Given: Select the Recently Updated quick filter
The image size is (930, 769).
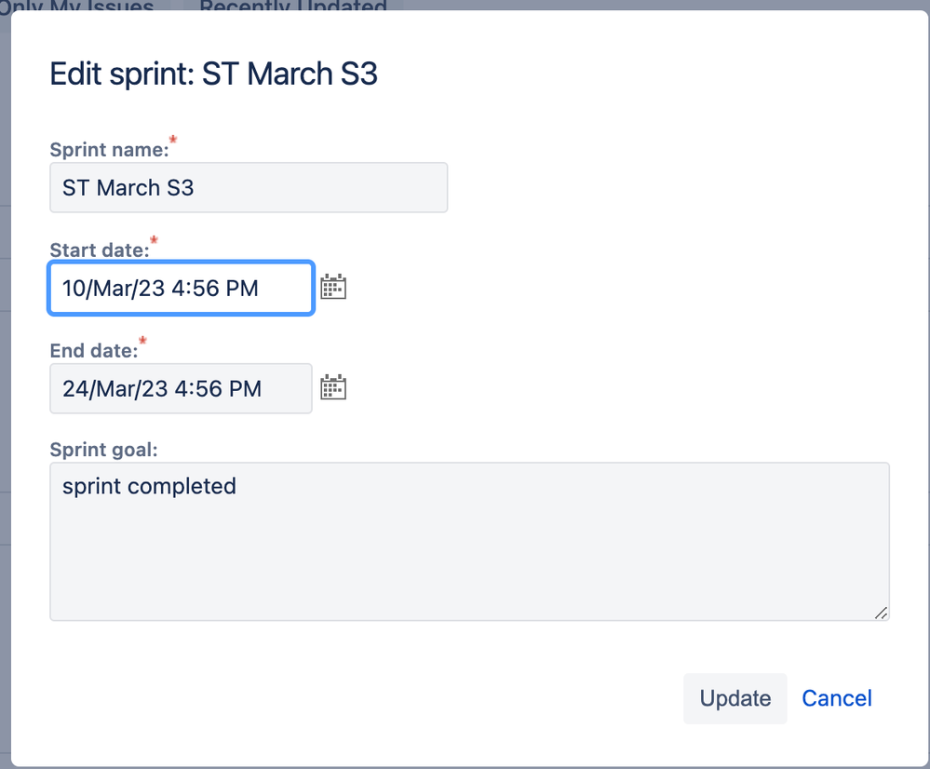Looking at the screenshot, I should (x=291, y=7).
